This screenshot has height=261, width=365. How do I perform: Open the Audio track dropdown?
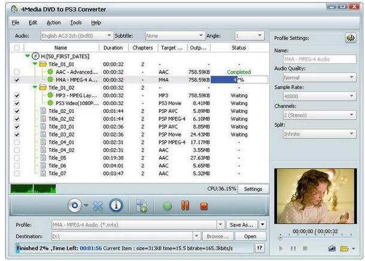tap(77, 36)
